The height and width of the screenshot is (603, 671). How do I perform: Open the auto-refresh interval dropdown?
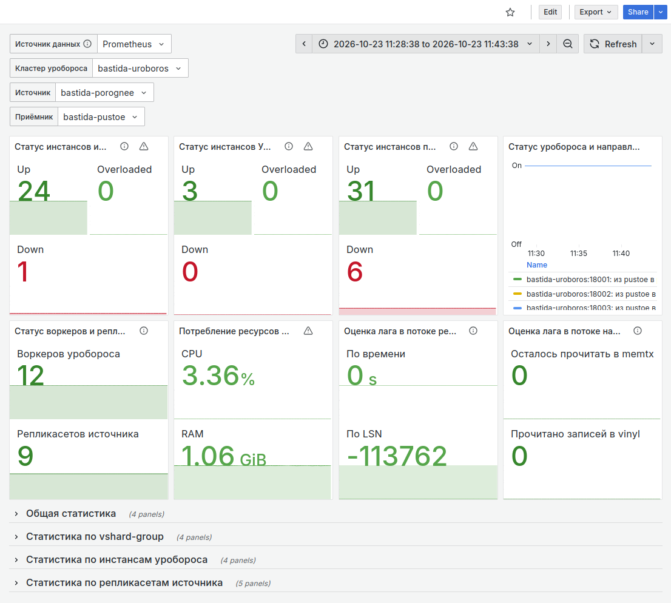(x=652, y=44)
